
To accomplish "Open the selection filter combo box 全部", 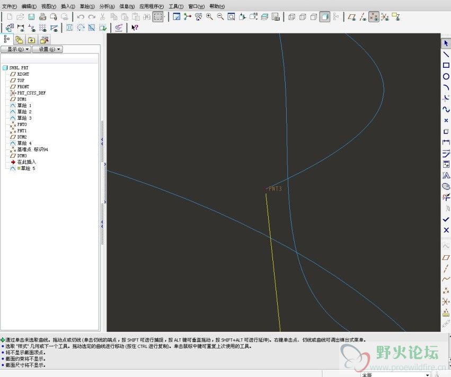I will (395, 375).
